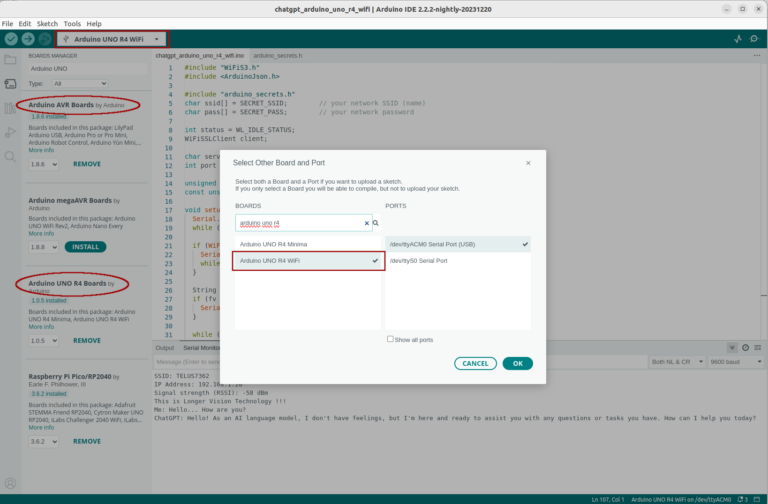Open More info link for megaAVR Boards
The image size is (768, 504).
click(41, 234)
